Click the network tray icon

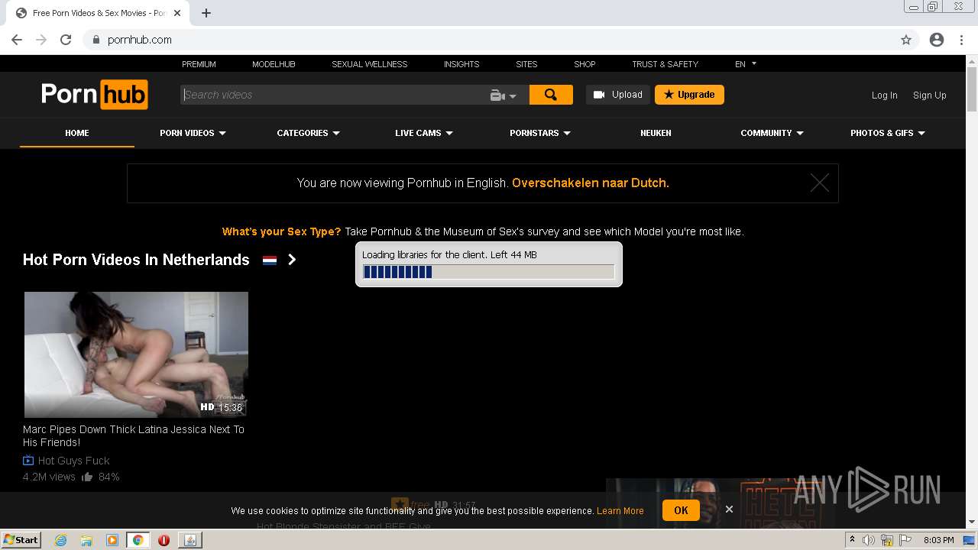pyautogui.click(x=886, y=540)
